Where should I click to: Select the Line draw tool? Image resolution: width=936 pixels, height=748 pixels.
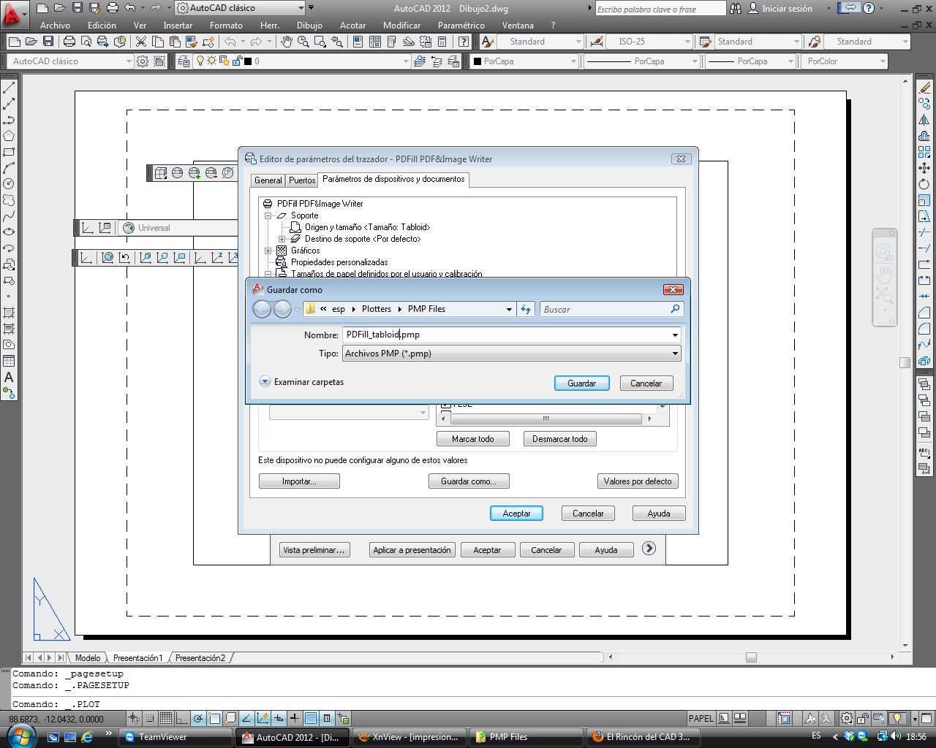pyautogui.click(x=9, y=88)
